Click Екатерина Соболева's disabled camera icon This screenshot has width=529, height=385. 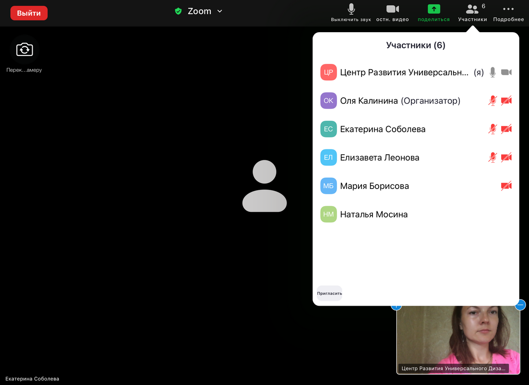[506, 129]
